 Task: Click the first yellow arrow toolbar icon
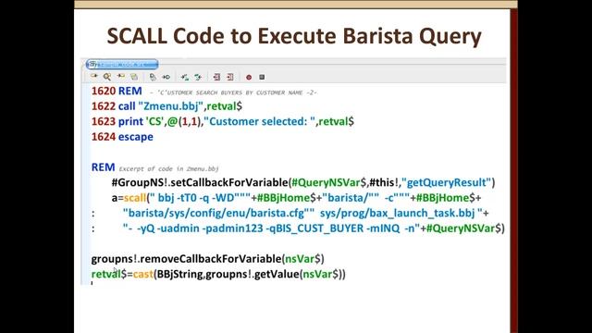pos(94,77)
